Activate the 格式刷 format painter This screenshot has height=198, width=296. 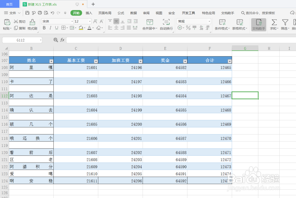[32, 25]
